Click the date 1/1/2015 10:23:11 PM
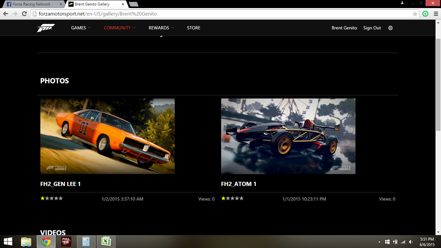Image resolution: width=441 pixels, height=248 pixels. [x=304, y=199]
